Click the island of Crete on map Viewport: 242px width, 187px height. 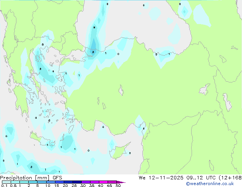42,140
